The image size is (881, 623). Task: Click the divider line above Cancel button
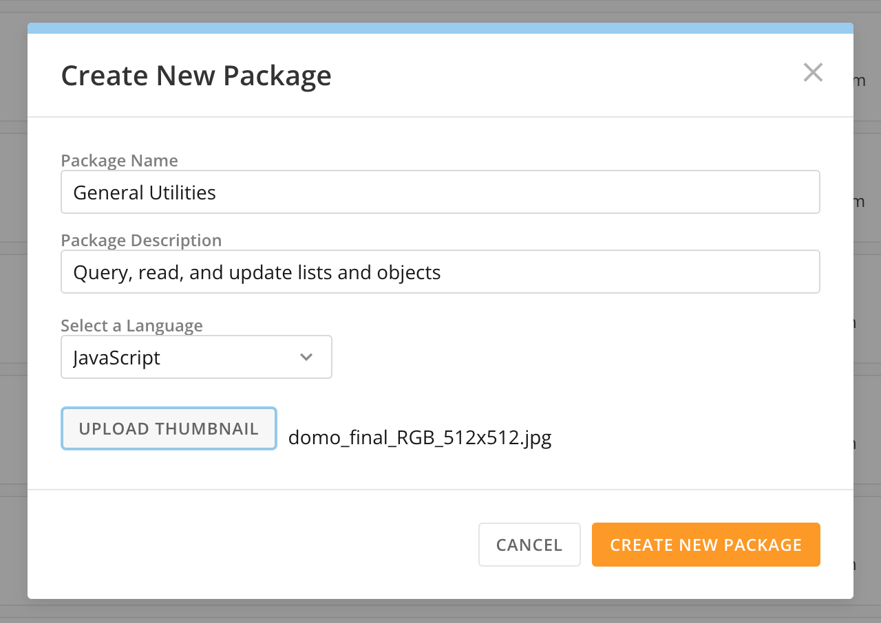coord(440,490)
